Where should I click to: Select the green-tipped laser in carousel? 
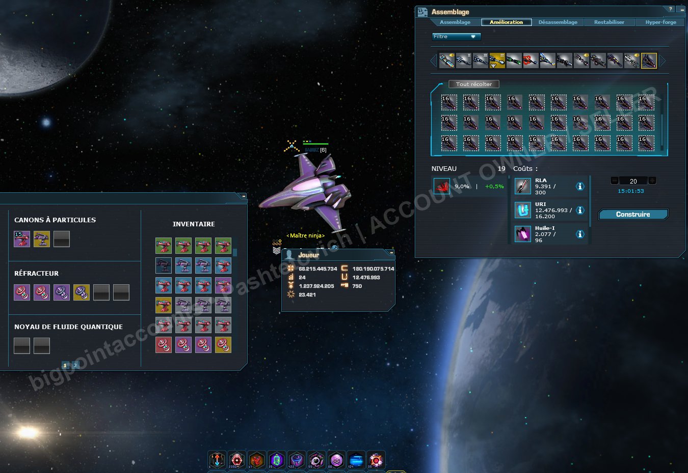(x=514, y=61)
